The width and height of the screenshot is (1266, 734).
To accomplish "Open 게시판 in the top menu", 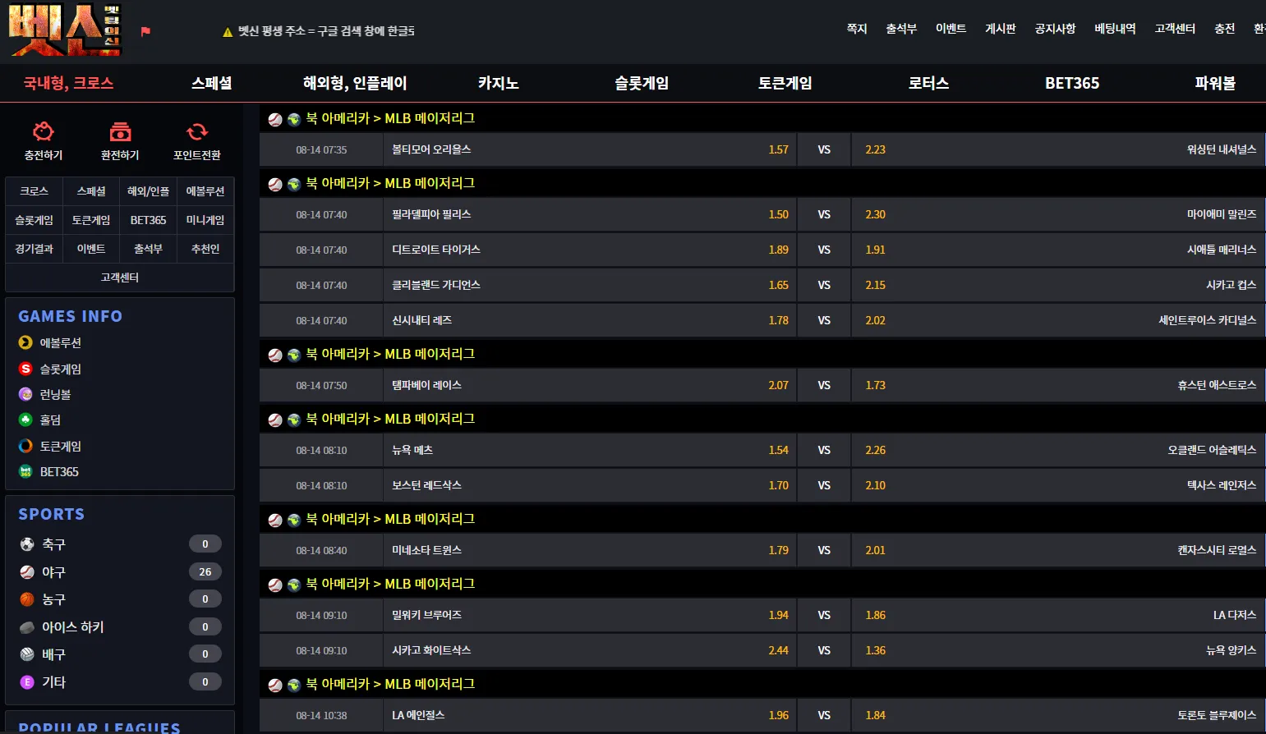I will point(1001,29).
